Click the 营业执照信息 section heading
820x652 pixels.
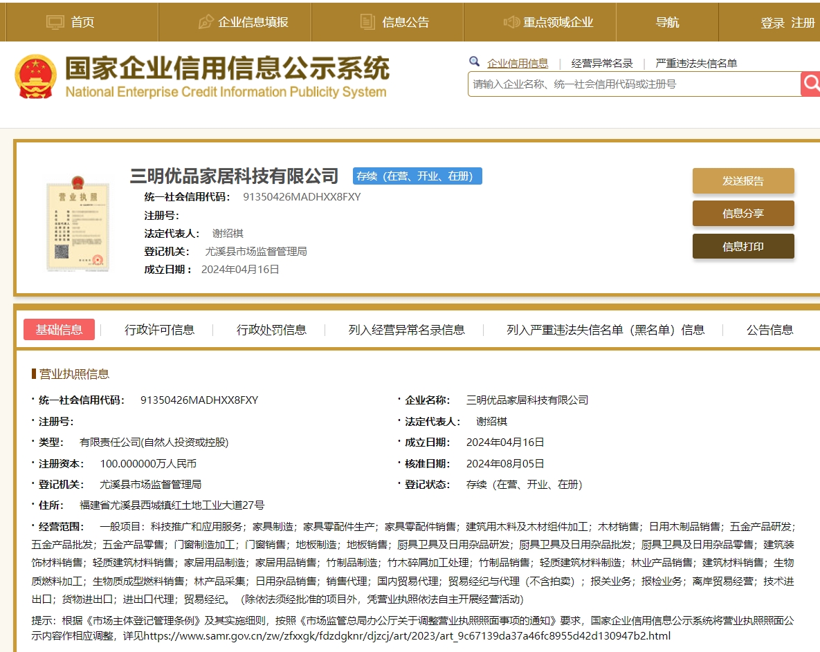click(74, 374)
